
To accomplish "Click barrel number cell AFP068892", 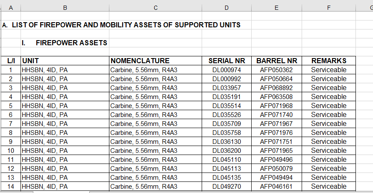I will [x=276, y=88].
